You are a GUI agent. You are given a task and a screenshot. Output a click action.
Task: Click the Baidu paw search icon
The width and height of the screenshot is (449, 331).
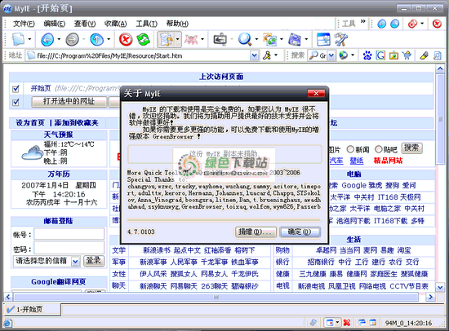367,55
